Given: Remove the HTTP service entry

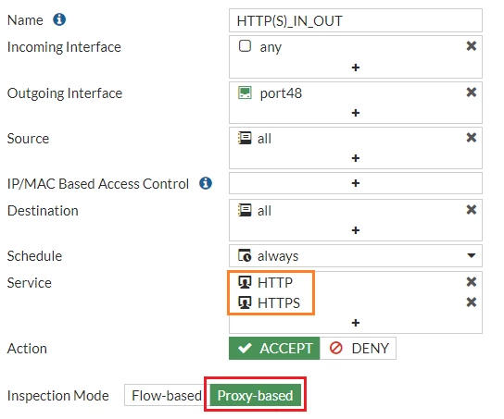Looking at the screenshot, I should [x=472, y=282].
